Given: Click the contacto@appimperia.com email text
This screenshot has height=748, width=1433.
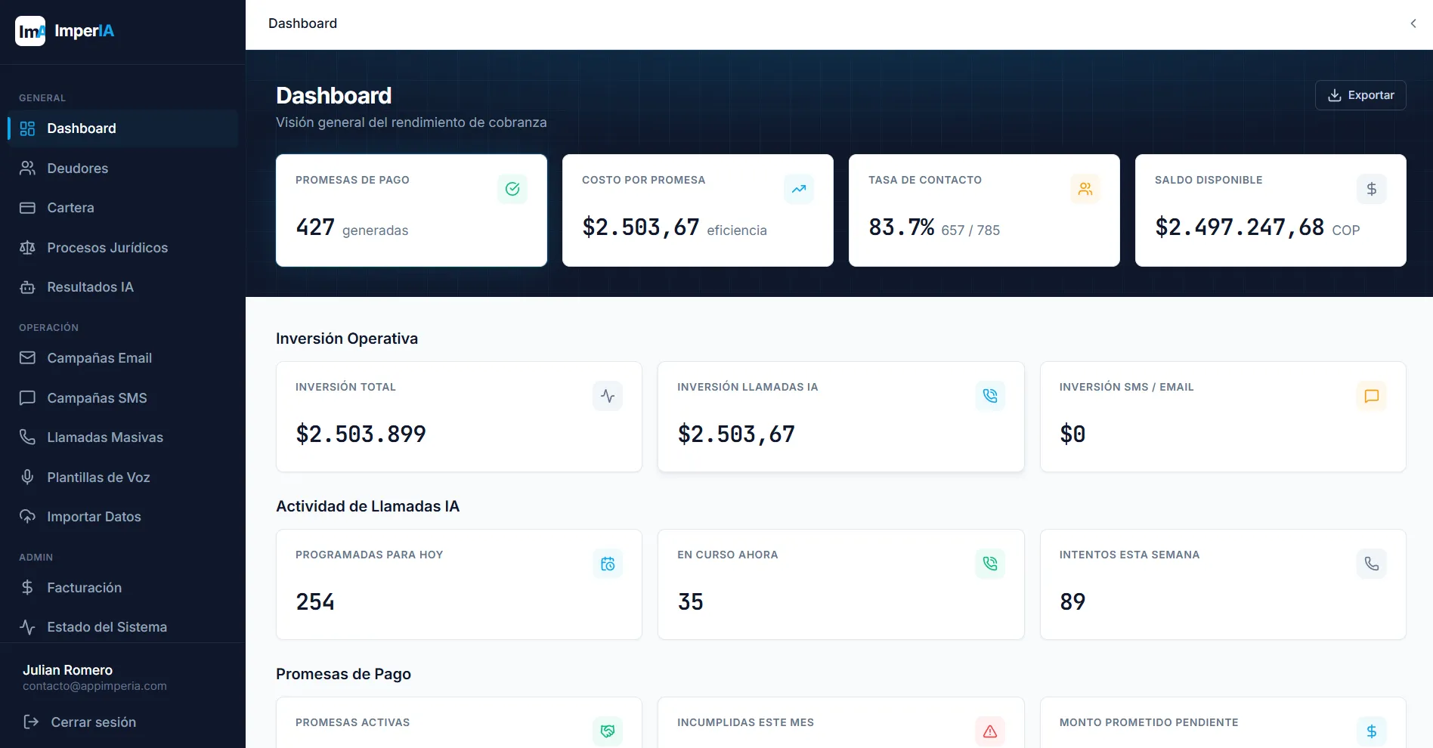Looking at the screenshot, I should point(94,686).
